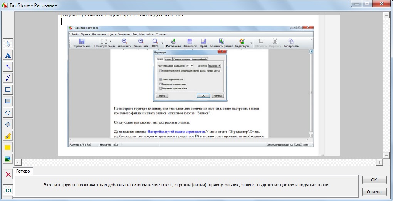Click Вырезать scissors icon in embedded editor

(275, 43)
